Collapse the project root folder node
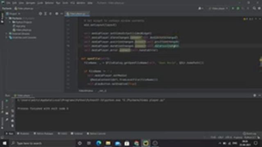The image size is (262, 147). pyautogui.click(x=7, y=18)
